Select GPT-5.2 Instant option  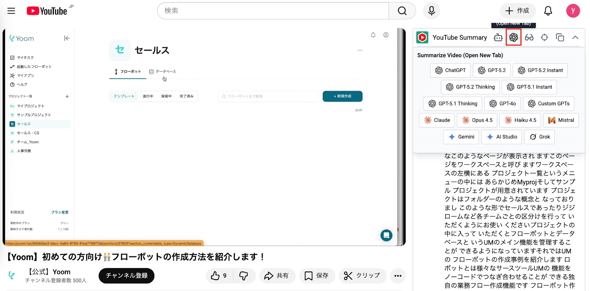pos(540,70)
